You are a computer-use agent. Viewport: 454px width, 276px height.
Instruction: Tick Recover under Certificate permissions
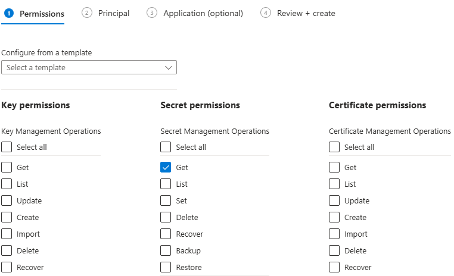[334, 268]
